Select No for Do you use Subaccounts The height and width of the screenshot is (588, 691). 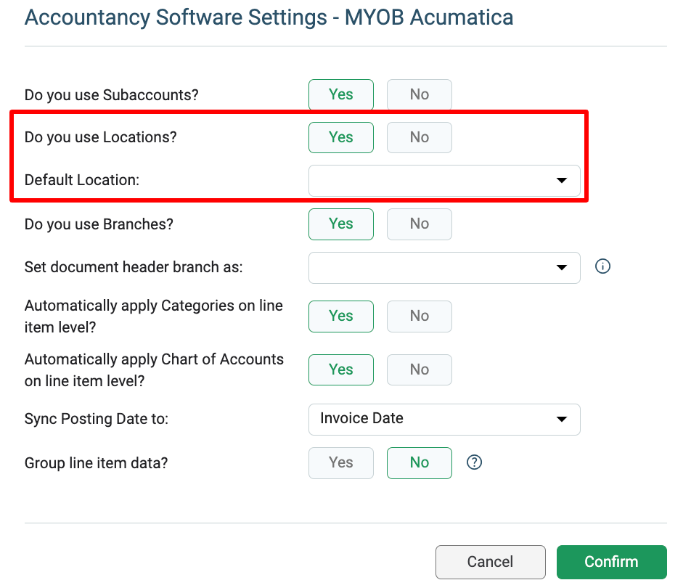coord(419,94)
